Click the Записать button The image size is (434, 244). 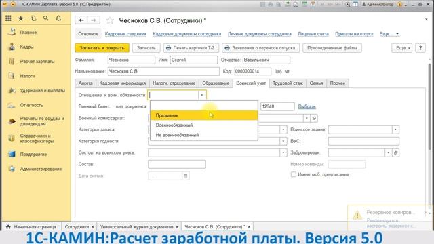146,48
